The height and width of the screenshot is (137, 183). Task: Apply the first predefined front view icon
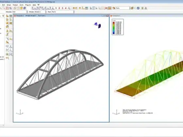pyautogui.click(x=33, y=8)
